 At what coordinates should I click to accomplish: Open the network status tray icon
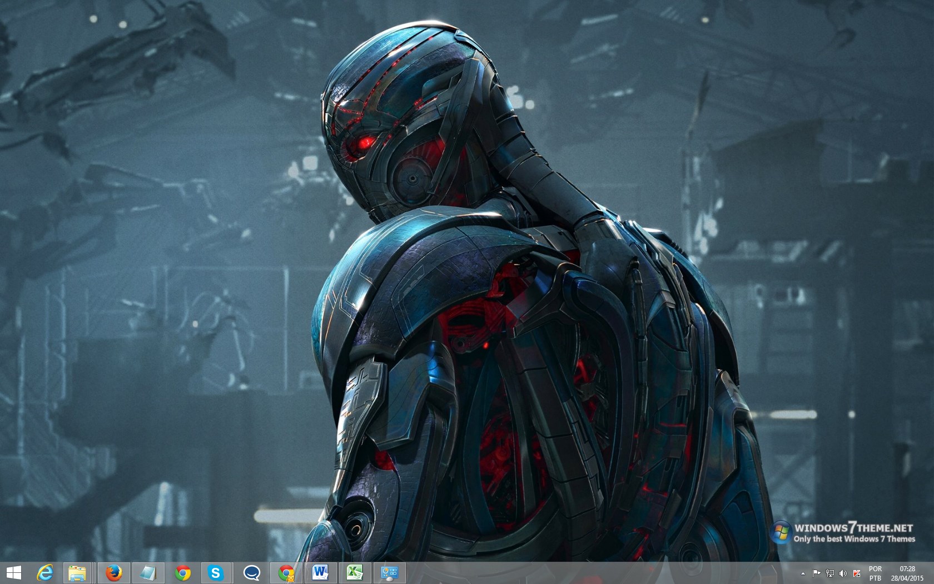click(829, 573)
